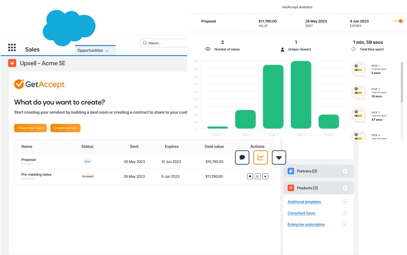
Task: Click the Sales app name
Action: [32, 50]
